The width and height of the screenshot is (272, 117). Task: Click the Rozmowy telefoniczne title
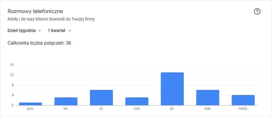coord(35,11)
